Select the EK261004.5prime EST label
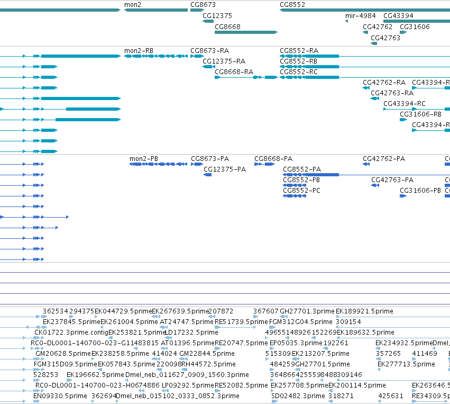 pyautogui.click(x=129, y=322)
